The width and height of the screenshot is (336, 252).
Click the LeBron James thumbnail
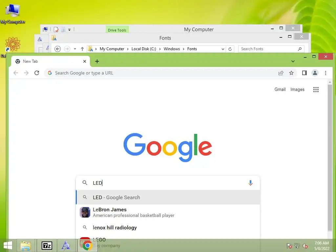pos(85,212)
